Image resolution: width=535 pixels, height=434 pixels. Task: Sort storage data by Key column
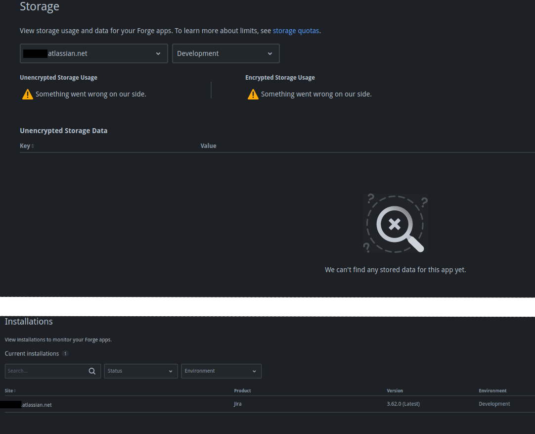coord(27,146)
